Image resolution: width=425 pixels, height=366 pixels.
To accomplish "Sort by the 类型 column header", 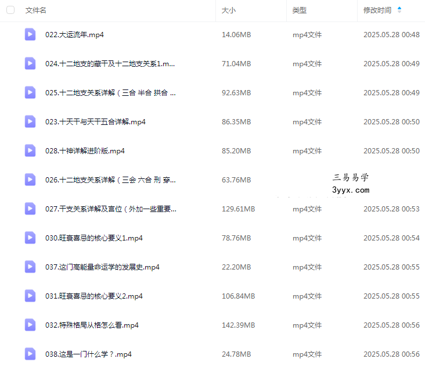I will 299,10.
